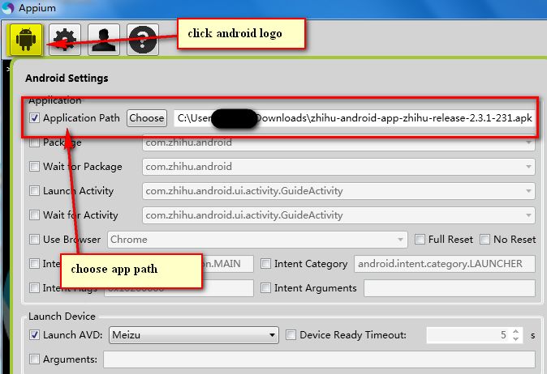The height and width of the screenshot is (374, 547).
Task: Enable the Device Ready Timeout checkbox
Action: pos(291,335)
